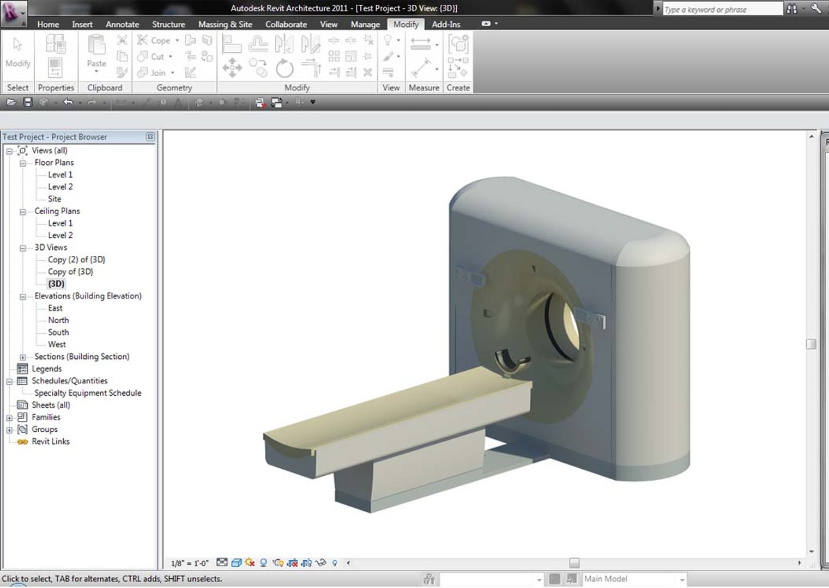Choose the Align tool in Modify panel
The width and height of the screenshot is (829, 588).
232,44
